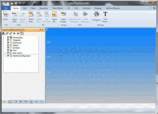Viewport: 158px width, 114px height.
Task: Open the Nesting ribbon tab
Action: point(98,8)
